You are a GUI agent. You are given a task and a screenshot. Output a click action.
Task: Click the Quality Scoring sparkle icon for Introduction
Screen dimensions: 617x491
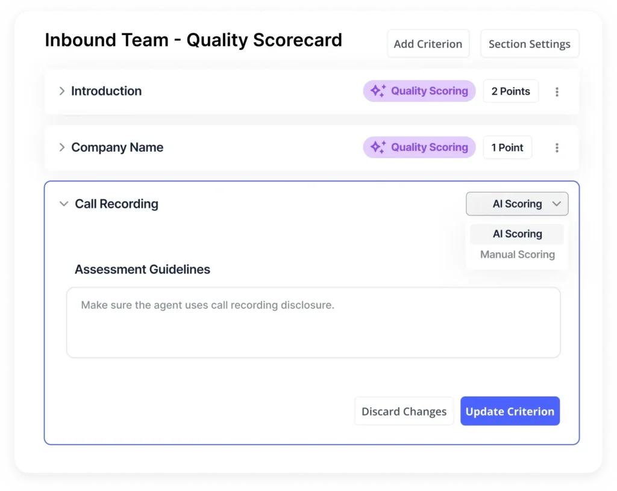[378, 90]
